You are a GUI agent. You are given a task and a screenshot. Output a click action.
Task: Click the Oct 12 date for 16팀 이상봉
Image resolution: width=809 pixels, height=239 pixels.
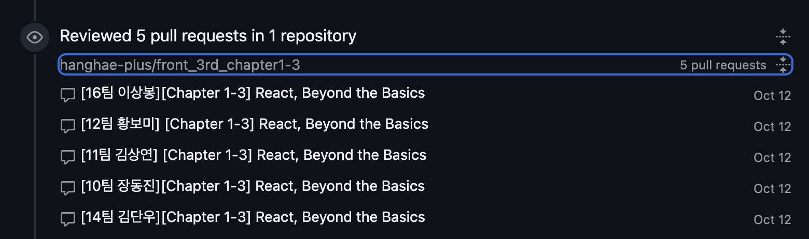tap(772, 96)
